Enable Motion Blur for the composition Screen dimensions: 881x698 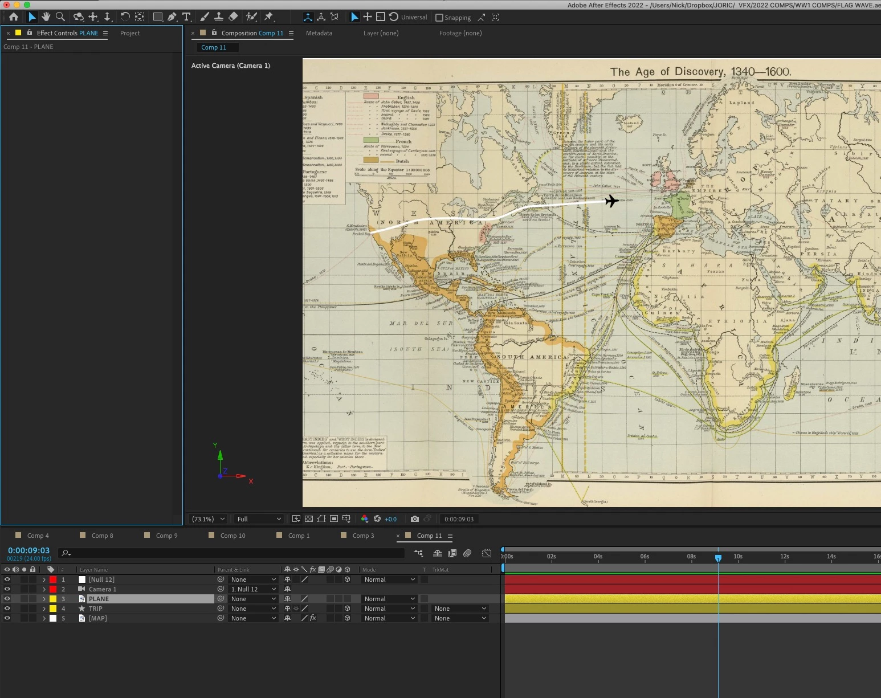[x=467, y=553]
